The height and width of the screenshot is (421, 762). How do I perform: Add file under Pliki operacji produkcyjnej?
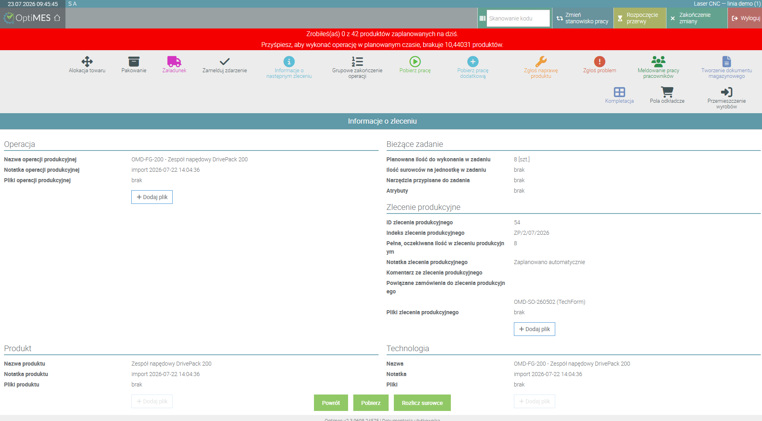(x=152, y=197)
